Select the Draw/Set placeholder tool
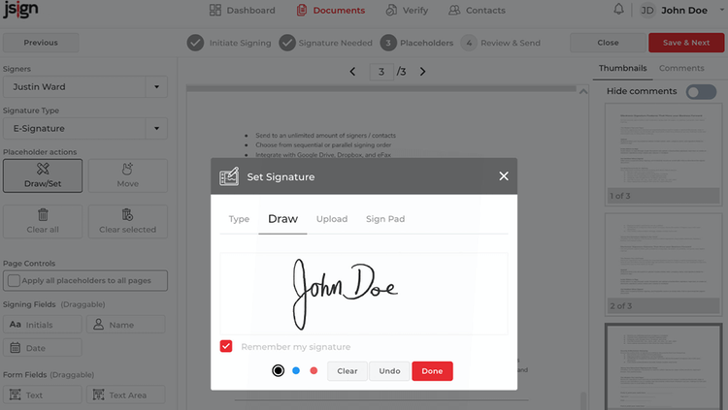The image size is (728, 410). click(43, 175)
